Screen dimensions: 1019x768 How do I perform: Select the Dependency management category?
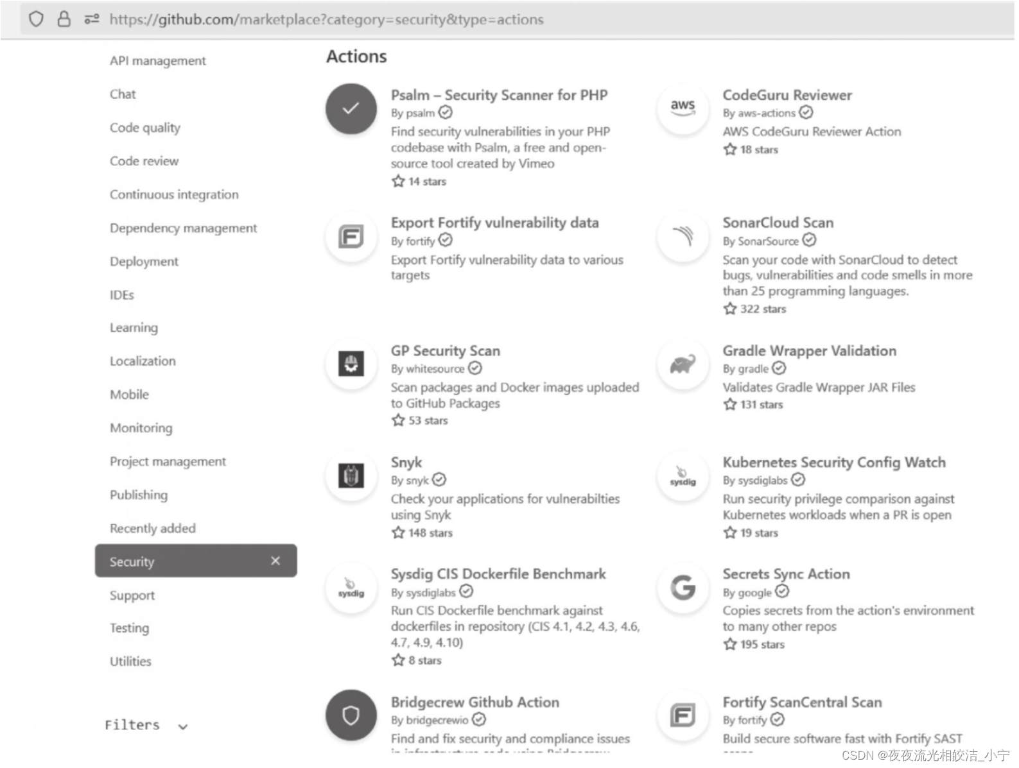point(184,228)
